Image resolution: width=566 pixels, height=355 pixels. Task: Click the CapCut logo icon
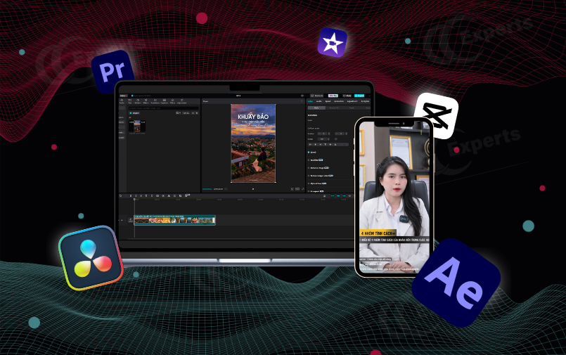point(436,116)
